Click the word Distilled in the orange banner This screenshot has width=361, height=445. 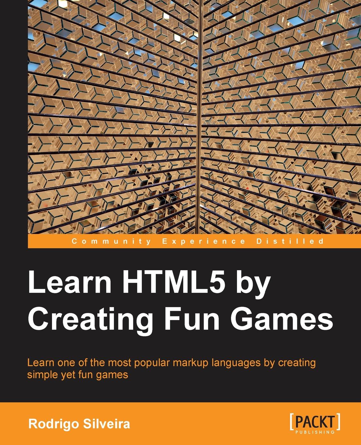(x=290, y=241)
